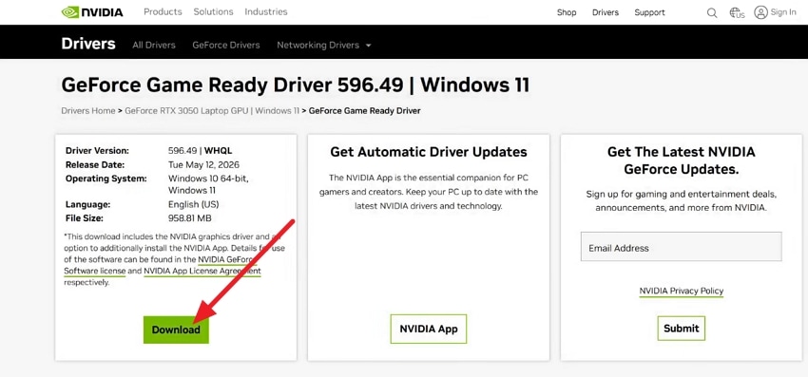The width and height of the screenshot is (808, 377).
Task: Click the NVIDIA logo
Action: pyautogui.click(x=92, y=12)
